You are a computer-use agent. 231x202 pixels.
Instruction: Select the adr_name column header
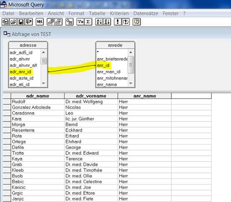tap(38, 96)
